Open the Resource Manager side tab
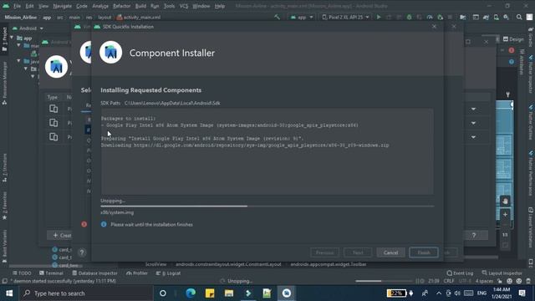Image resolution: width=535 pixels, height=301 pixels. click(x=4, y=83)
